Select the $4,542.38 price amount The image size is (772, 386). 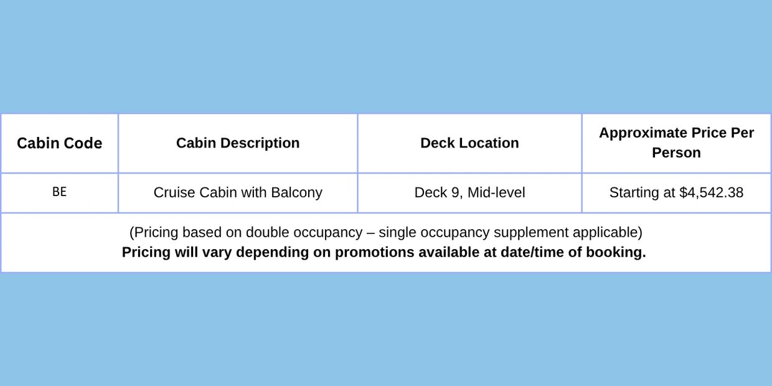711,193
